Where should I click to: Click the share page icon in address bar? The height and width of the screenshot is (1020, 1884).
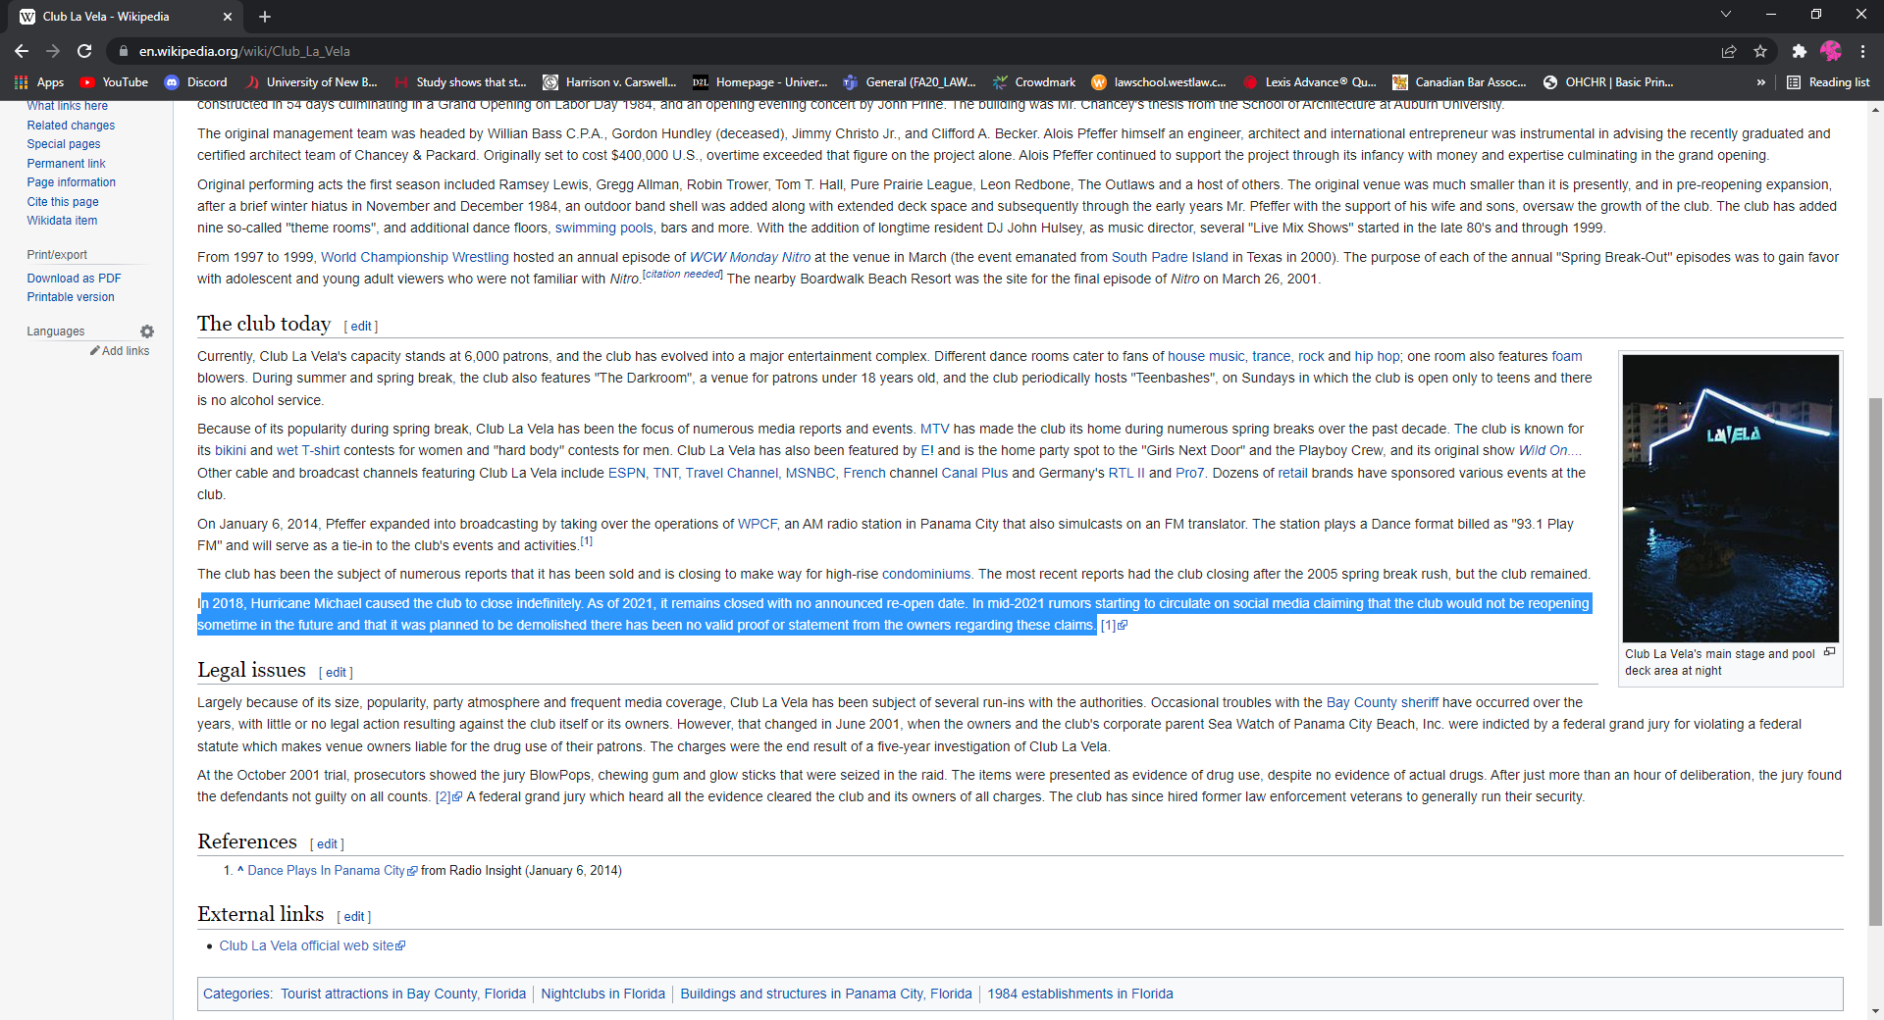coord(1729,51)
